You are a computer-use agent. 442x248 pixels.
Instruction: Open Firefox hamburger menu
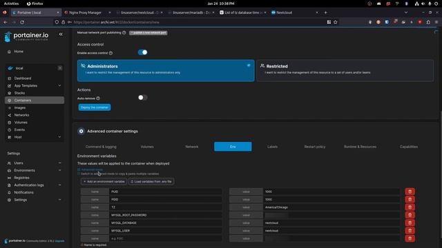point(436,22)
